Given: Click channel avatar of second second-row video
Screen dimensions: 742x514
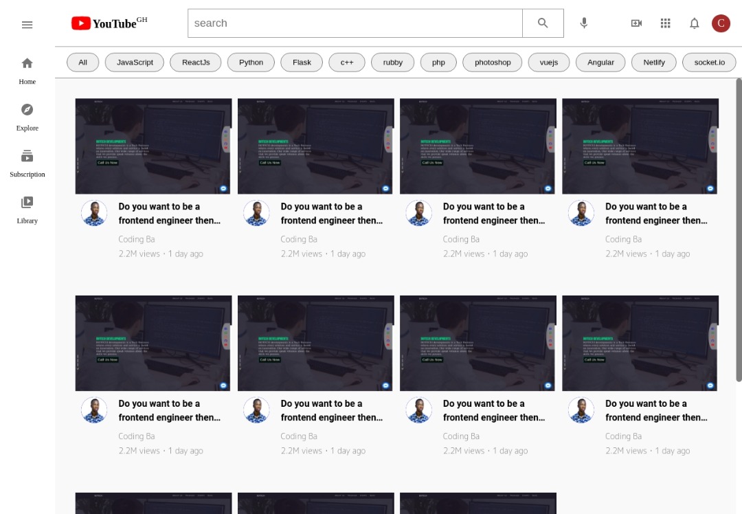Looking at the screenshot, I should [x=256, y=410].
